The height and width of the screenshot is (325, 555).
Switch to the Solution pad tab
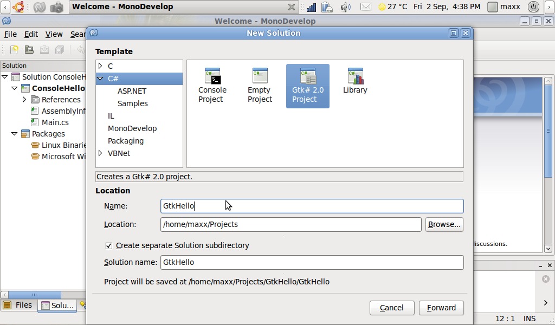57,305
